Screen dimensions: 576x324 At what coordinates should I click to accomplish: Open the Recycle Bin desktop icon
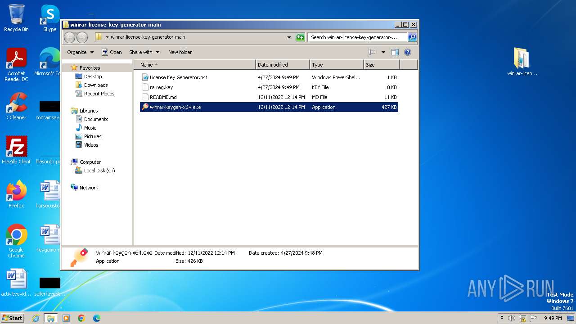click(x=16, y=18)
